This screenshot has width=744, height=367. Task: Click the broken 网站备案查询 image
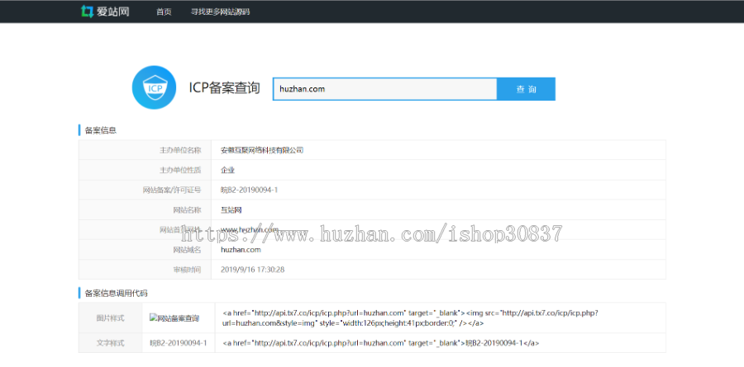point(174,318)
